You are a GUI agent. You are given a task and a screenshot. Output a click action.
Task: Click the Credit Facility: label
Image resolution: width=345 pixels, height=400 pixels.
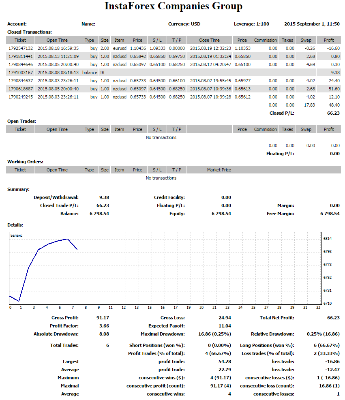pos(169,197)
